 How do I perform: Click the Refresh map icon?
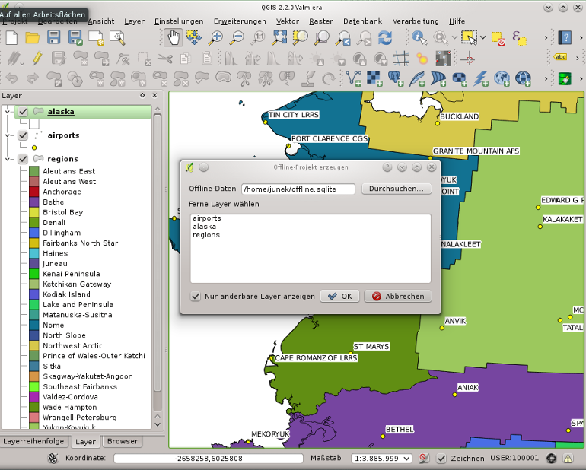(385, 38)
